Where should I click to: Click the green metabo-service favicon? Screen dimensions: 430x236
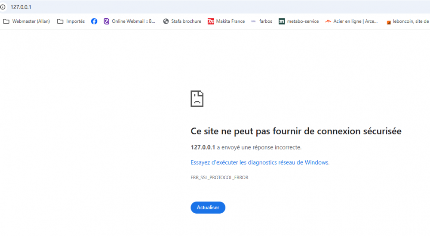point(282,22)
